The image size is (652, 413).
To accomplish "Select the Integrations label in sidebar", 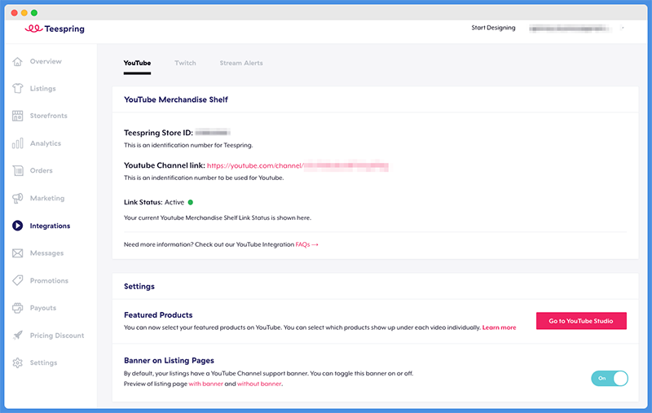I will coord(50,226).
